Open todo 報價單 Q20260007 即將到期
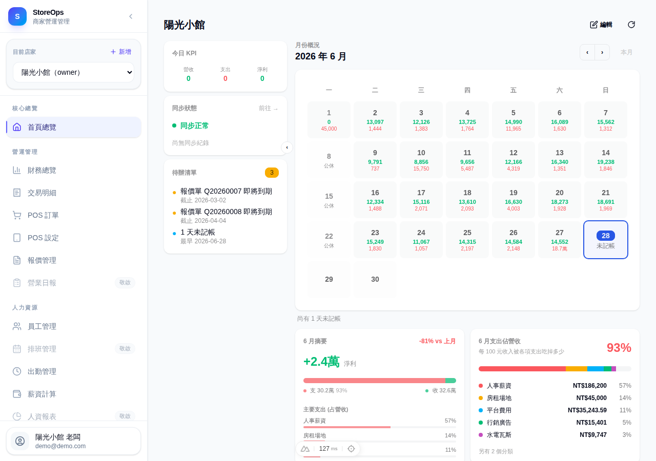Image resolution: width=656 pixels, height=461 pixels. [x=225, y=195]
